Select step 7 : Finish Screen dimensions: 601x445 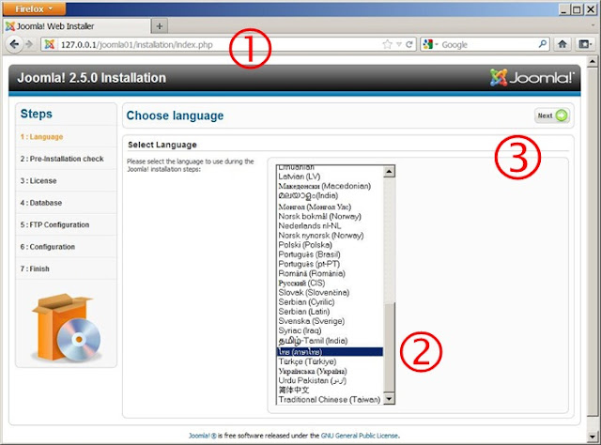[35, 269]
